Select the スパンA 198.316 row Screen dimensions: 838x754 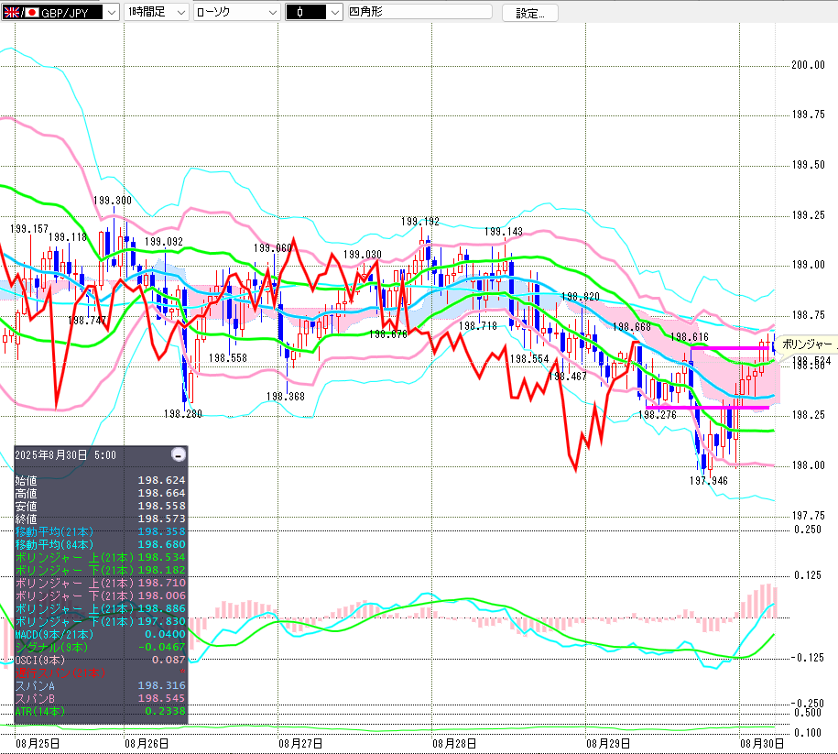pyautogui.click(x=101, y=685)
